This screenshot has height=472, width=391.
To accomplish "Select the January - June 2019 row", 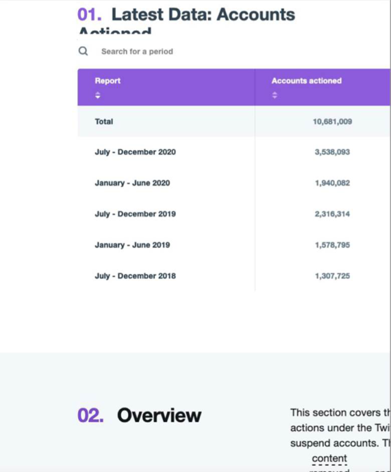I will (132, 245).
